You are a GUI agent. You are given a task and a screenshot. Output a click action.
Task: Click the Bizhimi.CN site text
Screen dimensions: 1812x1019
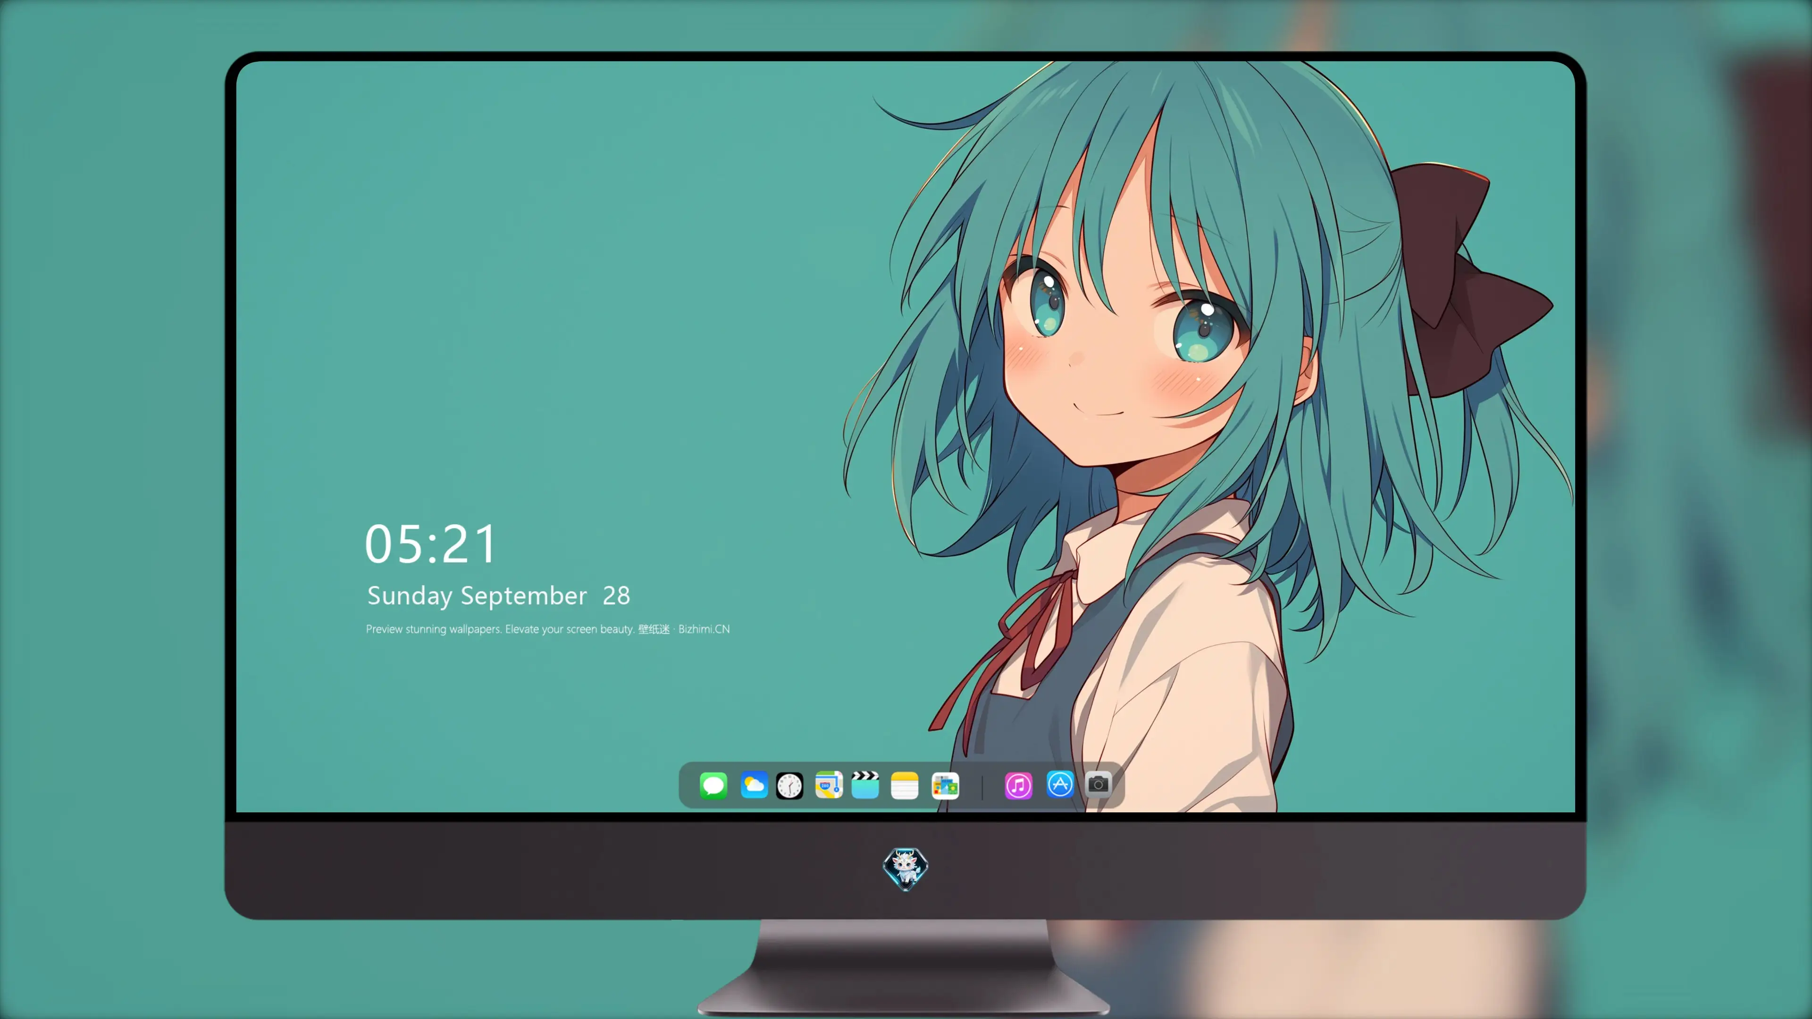704,629
